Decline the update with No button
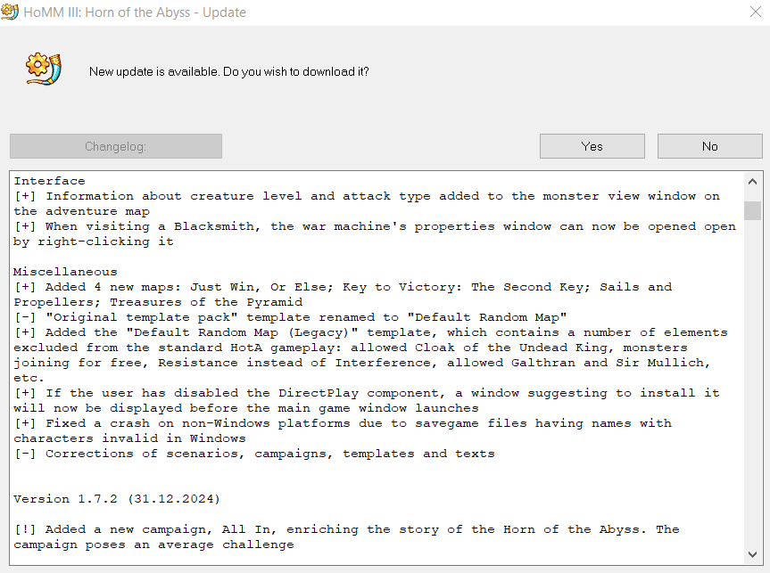Image resolution: width=770 pixels, height=573 pixels. (709, 146)
